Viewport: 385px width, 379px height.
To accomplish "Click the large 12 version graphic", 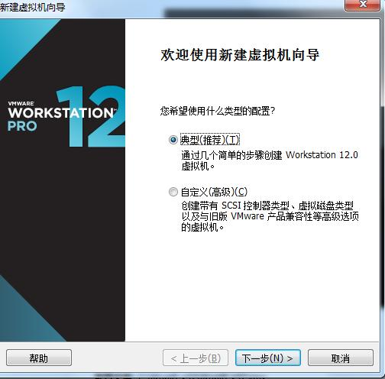I will point(92,116).
